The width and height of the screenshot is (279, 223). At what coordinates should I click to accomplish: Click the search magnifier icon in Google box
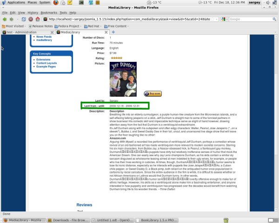tap(274, 19)
